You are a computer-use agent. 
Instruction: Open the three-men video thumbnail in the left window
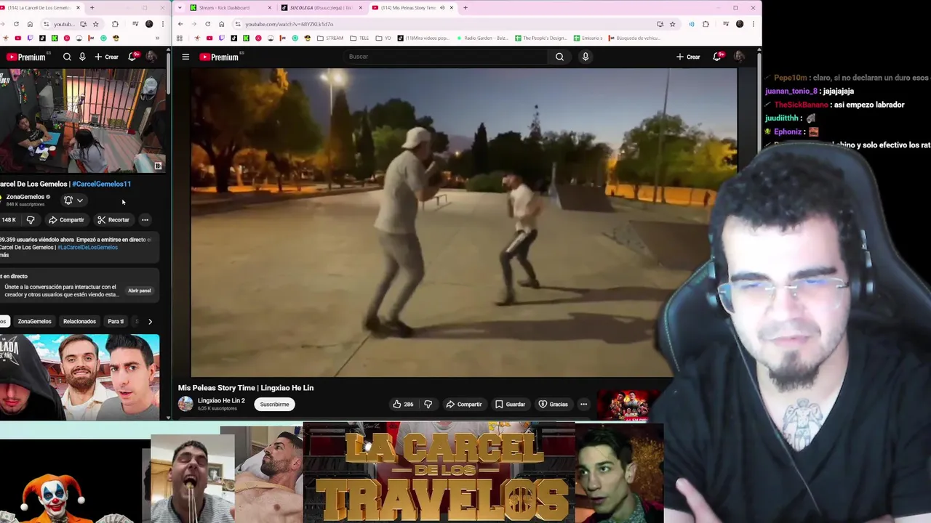[79, 376]
